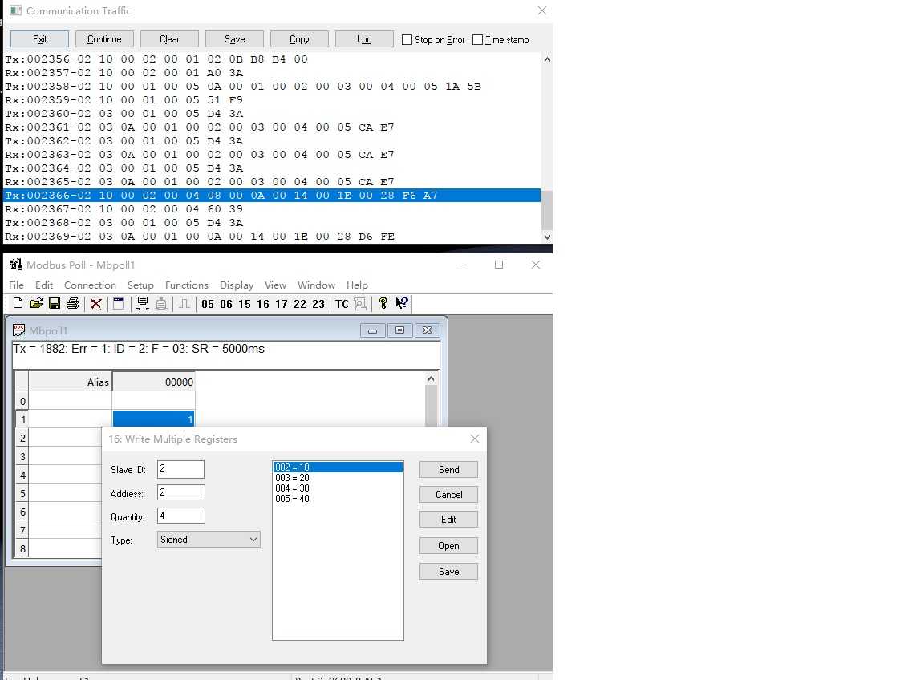Click Clear in Communication Traffic window
The width and height of the screenshot is (924, 680).
click(169, 38)
